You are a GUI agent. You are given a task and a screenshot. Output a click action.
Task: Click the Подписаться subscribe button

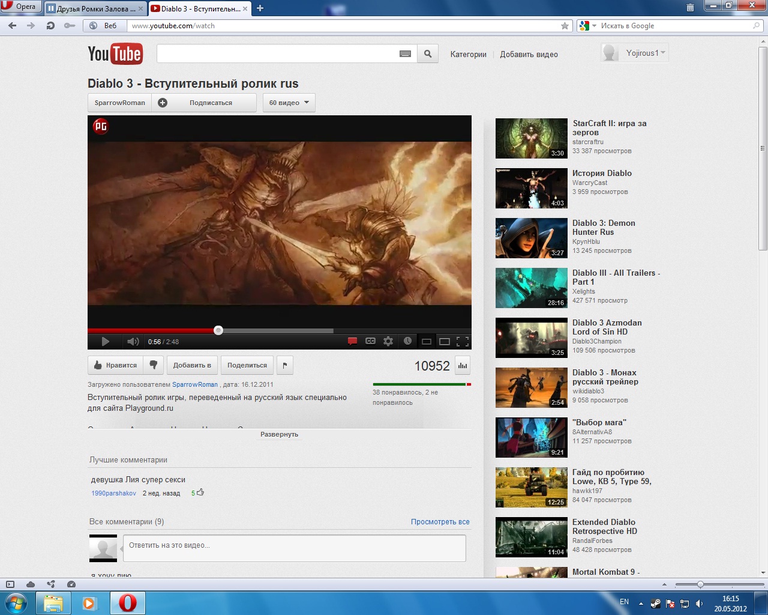204,103
